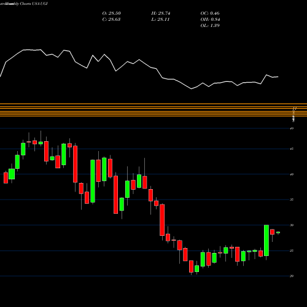This screenshot has width=307, height=307.
Task: Click the end point of the white line
Action: point(278,77)
